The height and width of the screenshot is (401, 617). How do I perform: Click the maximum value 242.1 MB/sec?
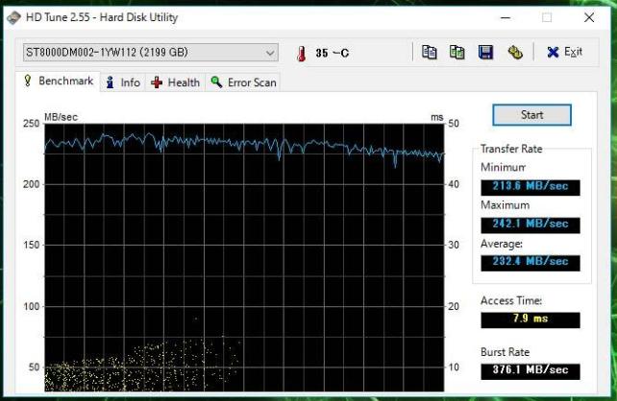click(x=531, y=224)
